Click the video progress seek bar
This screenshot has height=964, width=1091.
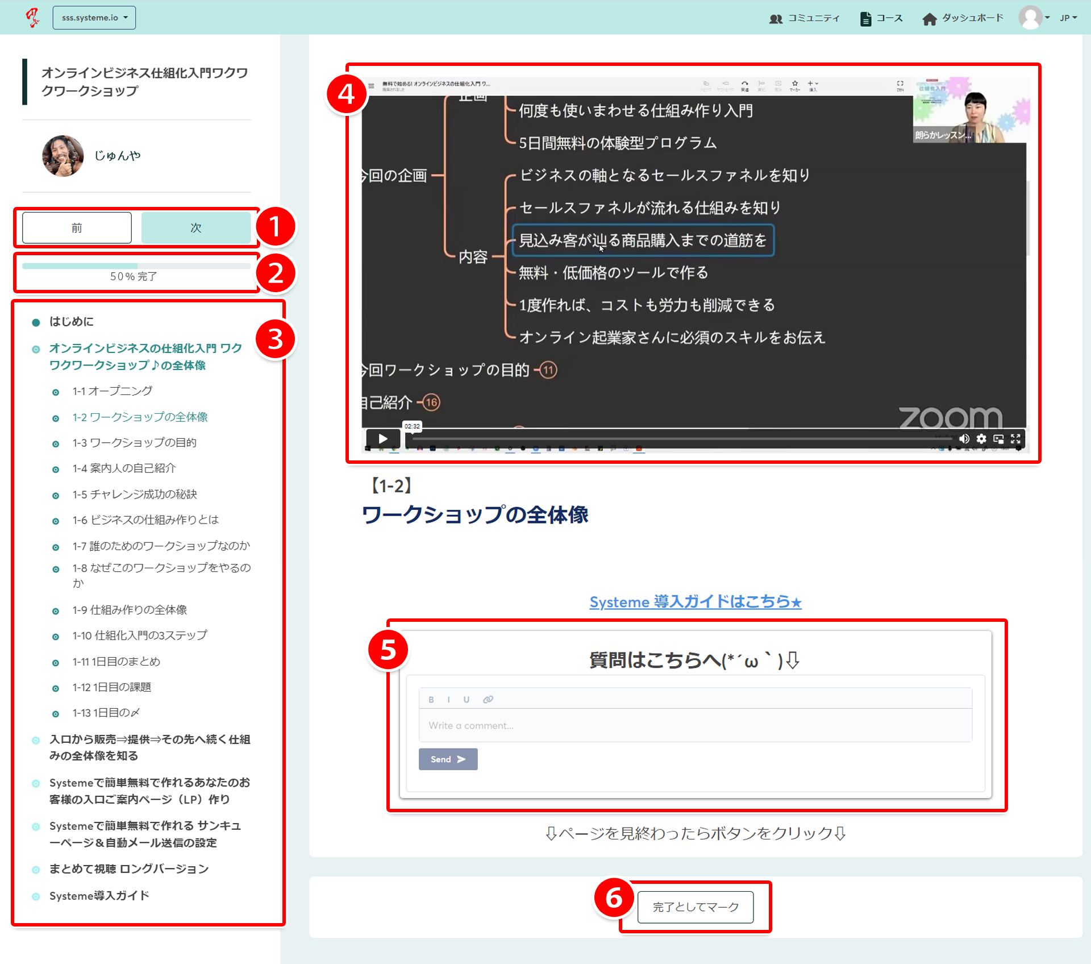pos(681,439)
